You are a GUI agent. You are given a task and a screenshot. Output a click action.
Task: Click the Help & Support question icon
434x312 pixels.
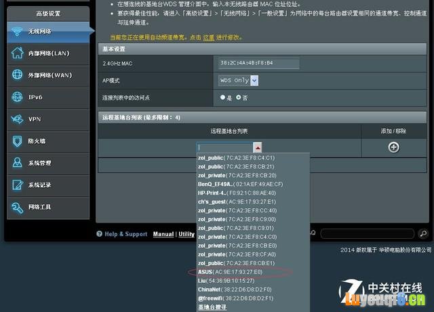pyautogui.click(x=100, y=234)
